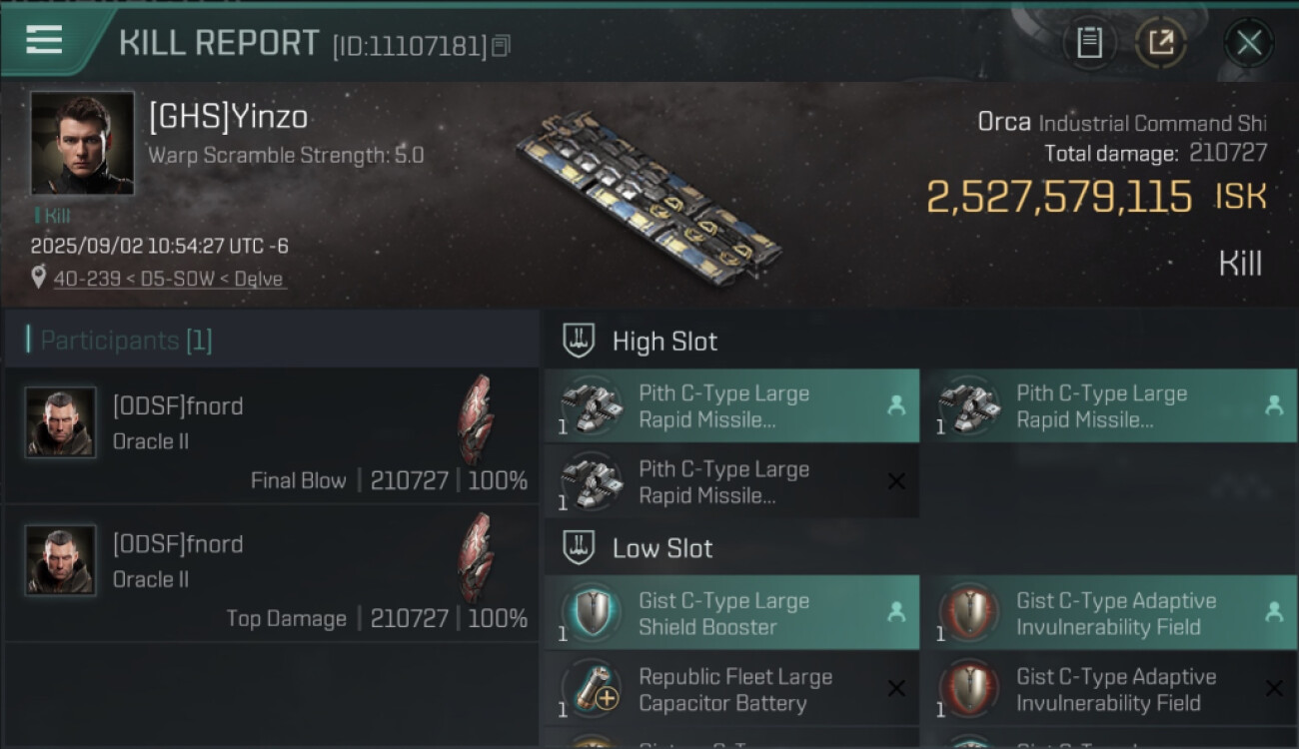Screen dimensions: 1299x749
Task: Click the High Slot section header
Action: coord(664,342)
